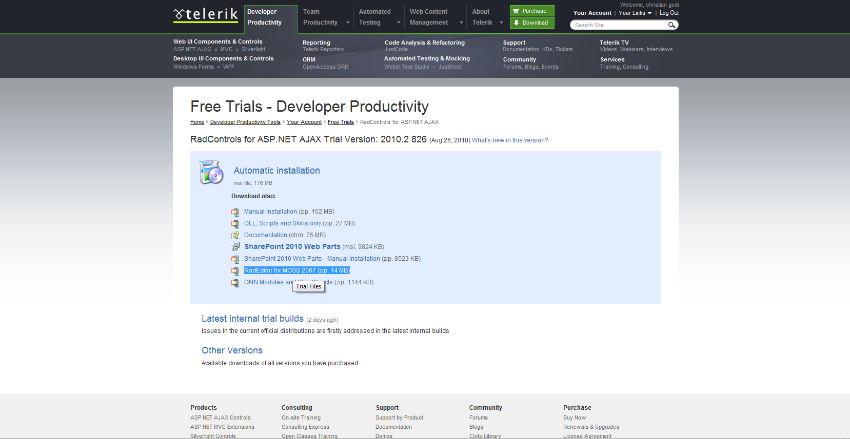
Task: Click the installer disc icon beside Automatic installation
Action: (211, 172)
